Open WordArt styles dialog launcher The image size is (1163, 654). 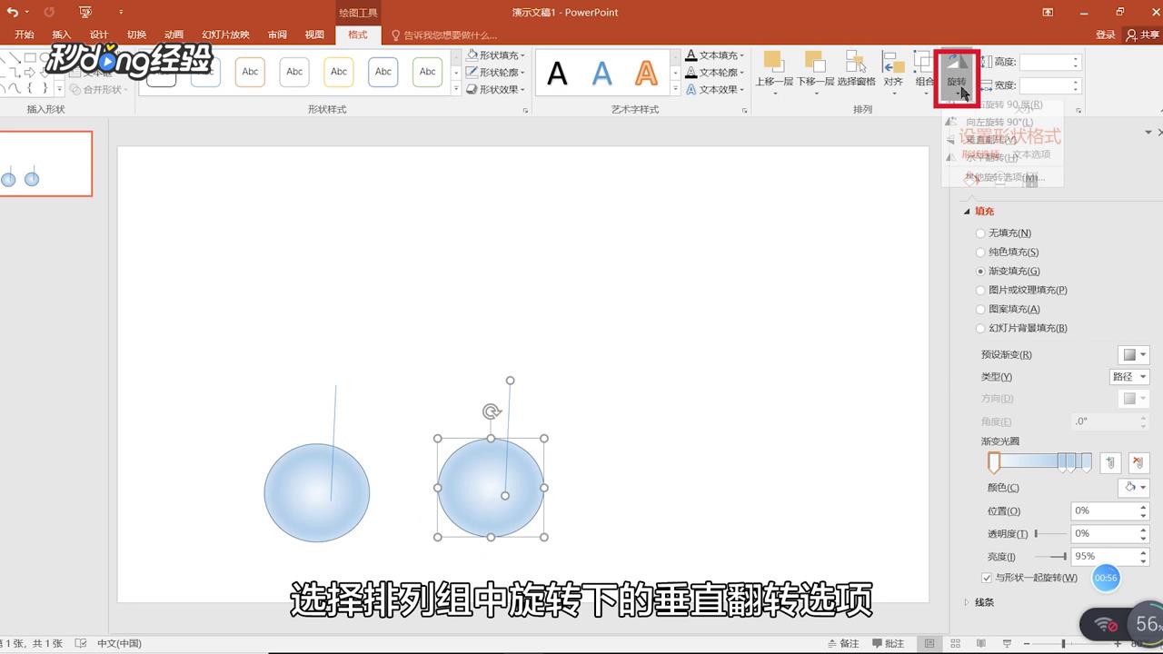coord(745,110)
